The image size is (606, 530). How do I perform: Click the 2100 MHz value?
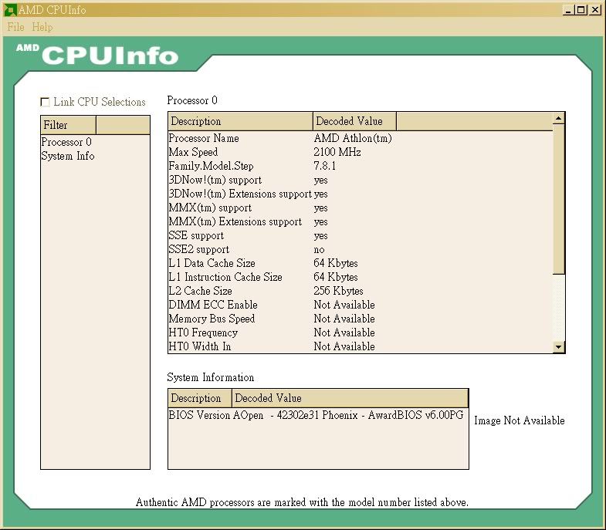tap(337, 152)
